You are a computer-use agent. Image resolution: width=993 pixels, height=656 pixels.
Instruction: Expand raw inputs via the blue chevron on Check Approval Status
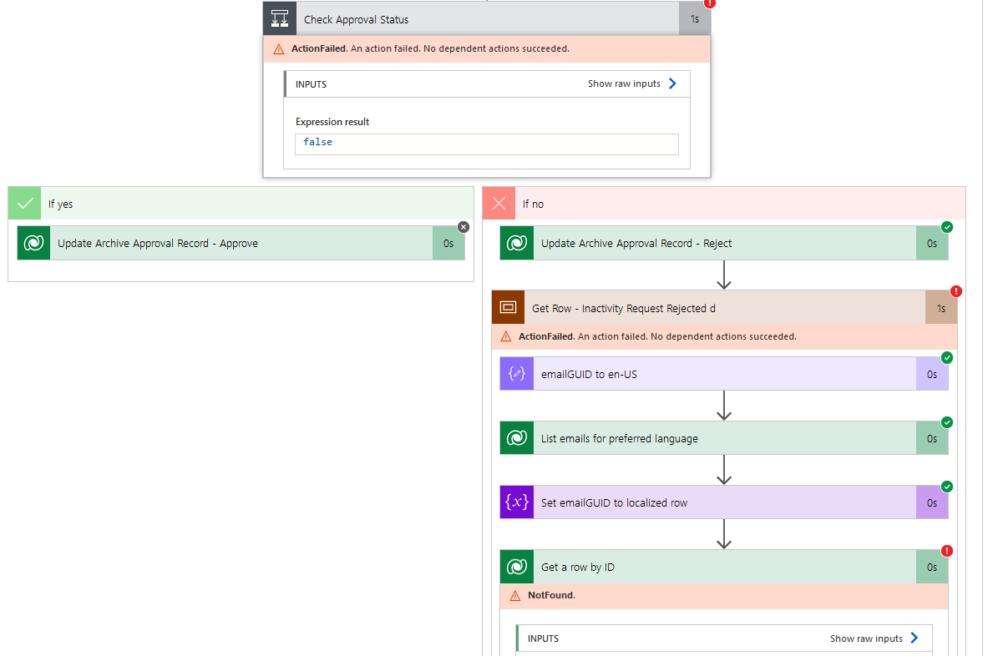point(672,83)
